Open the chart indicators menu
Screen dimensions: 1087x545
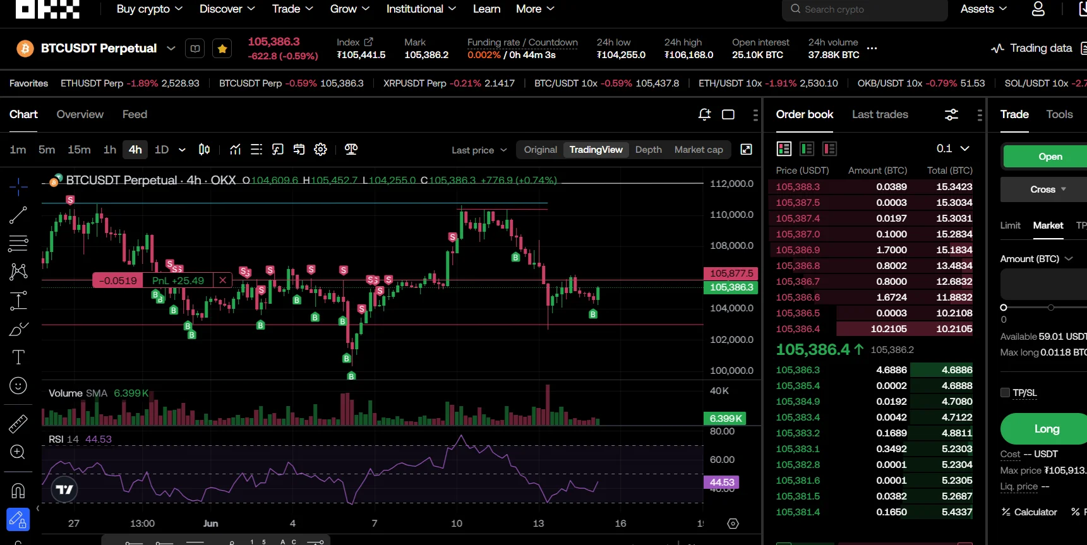point(235,150)
